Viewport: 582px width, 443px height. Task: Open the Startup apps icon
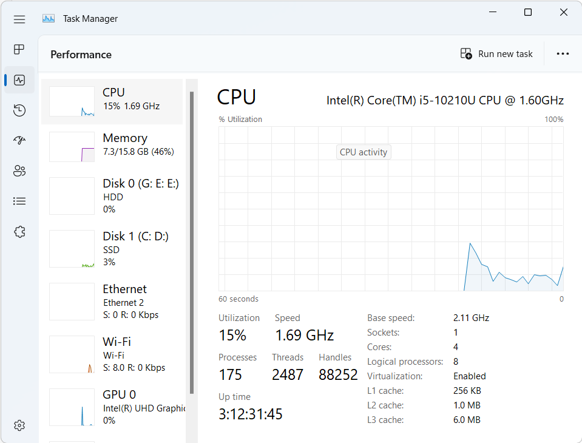19,140
